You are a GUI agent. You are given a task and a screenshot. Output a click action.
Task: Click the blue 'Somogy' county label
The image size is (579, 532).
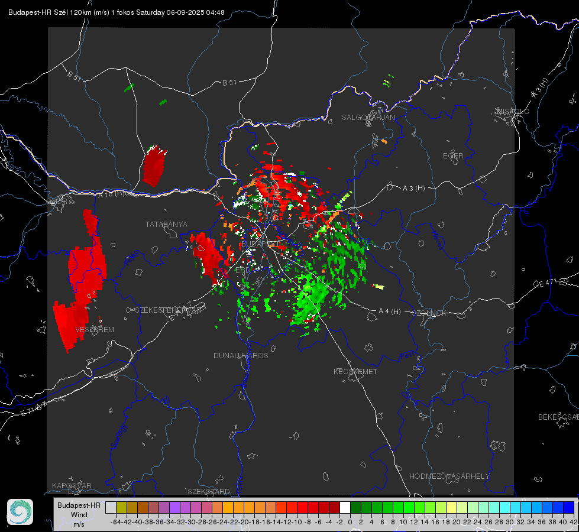click(118, 436)
